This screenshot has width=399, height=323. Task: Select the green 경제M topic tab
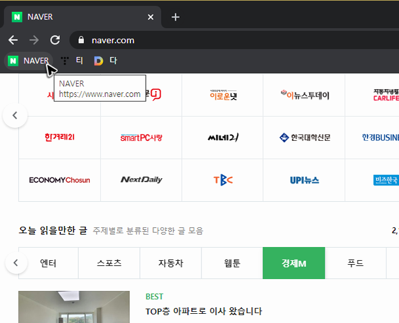tap(294, 263)
